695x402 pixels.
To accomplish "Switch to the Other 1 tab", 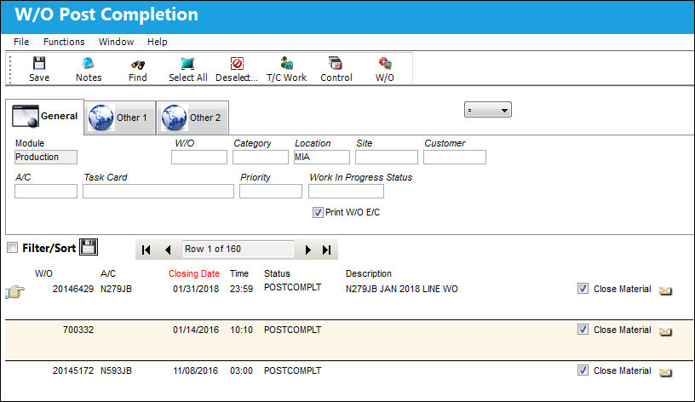I will point(120,118).
